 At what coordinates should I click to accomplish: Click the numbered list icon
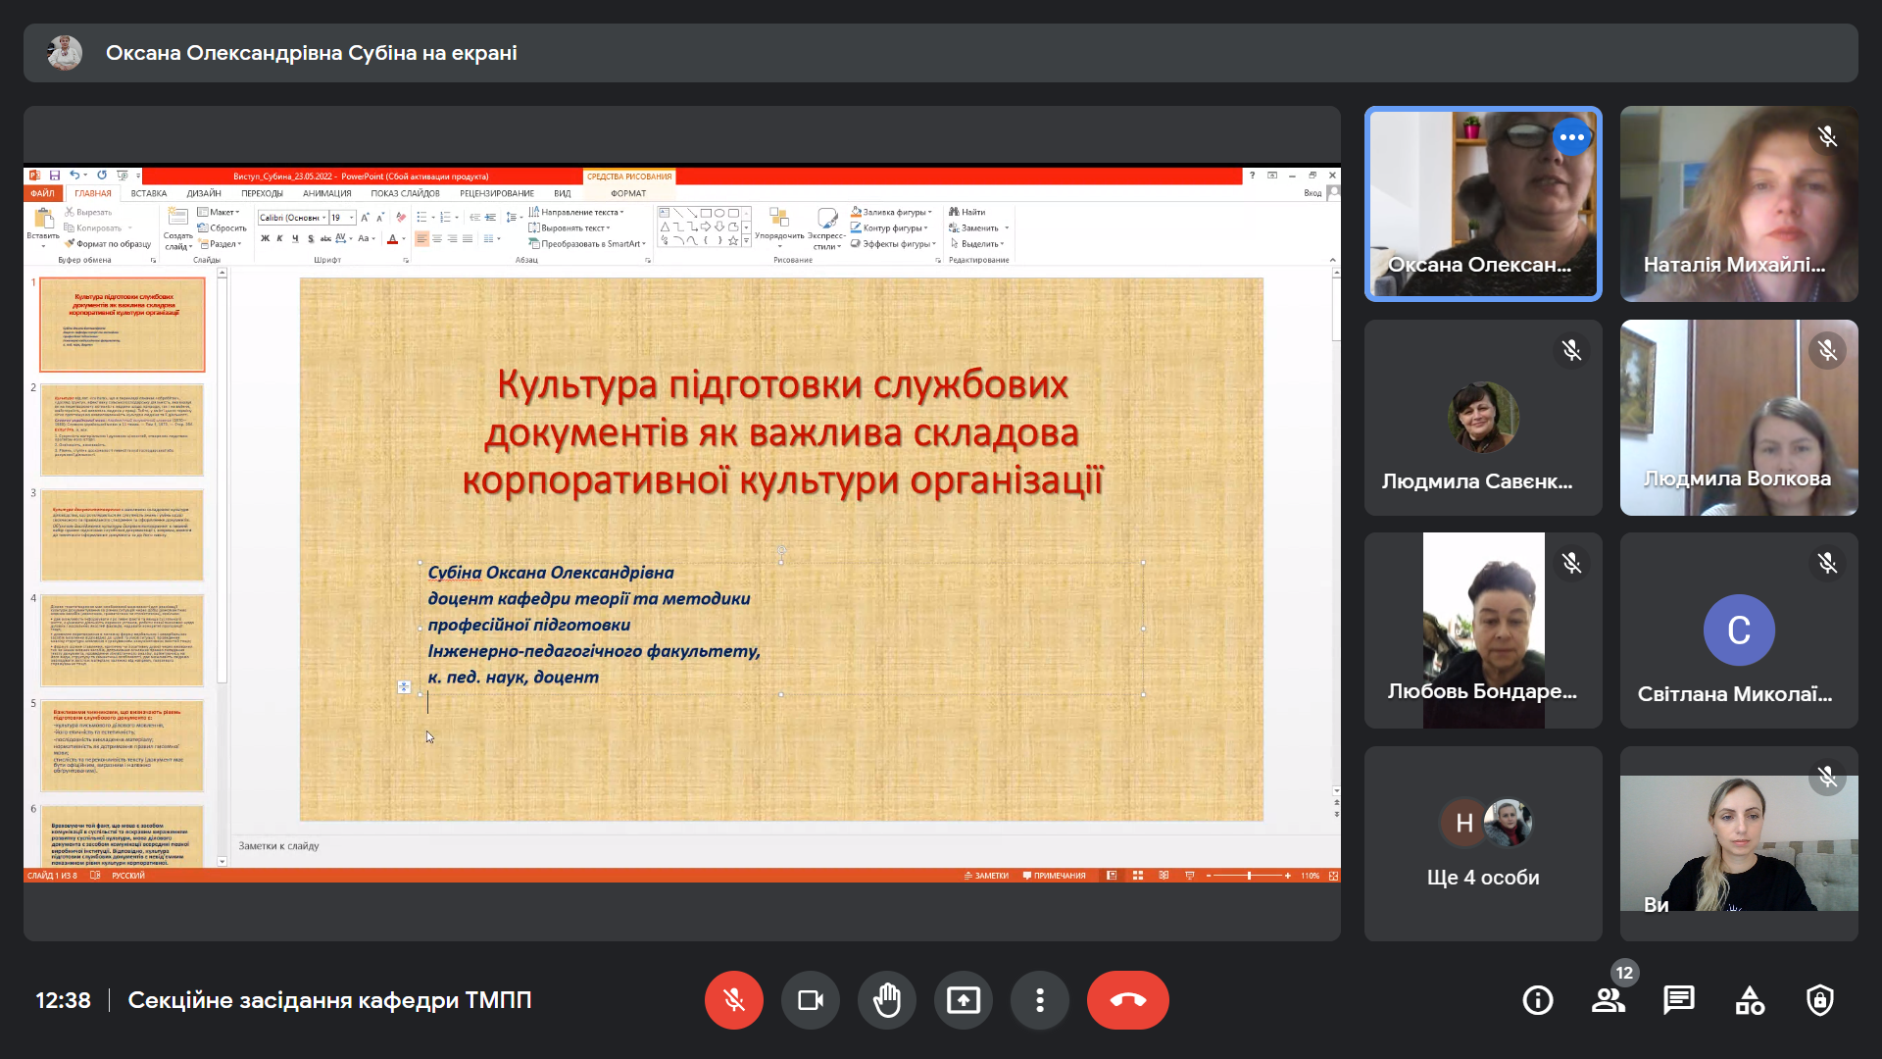click(445, 218)
